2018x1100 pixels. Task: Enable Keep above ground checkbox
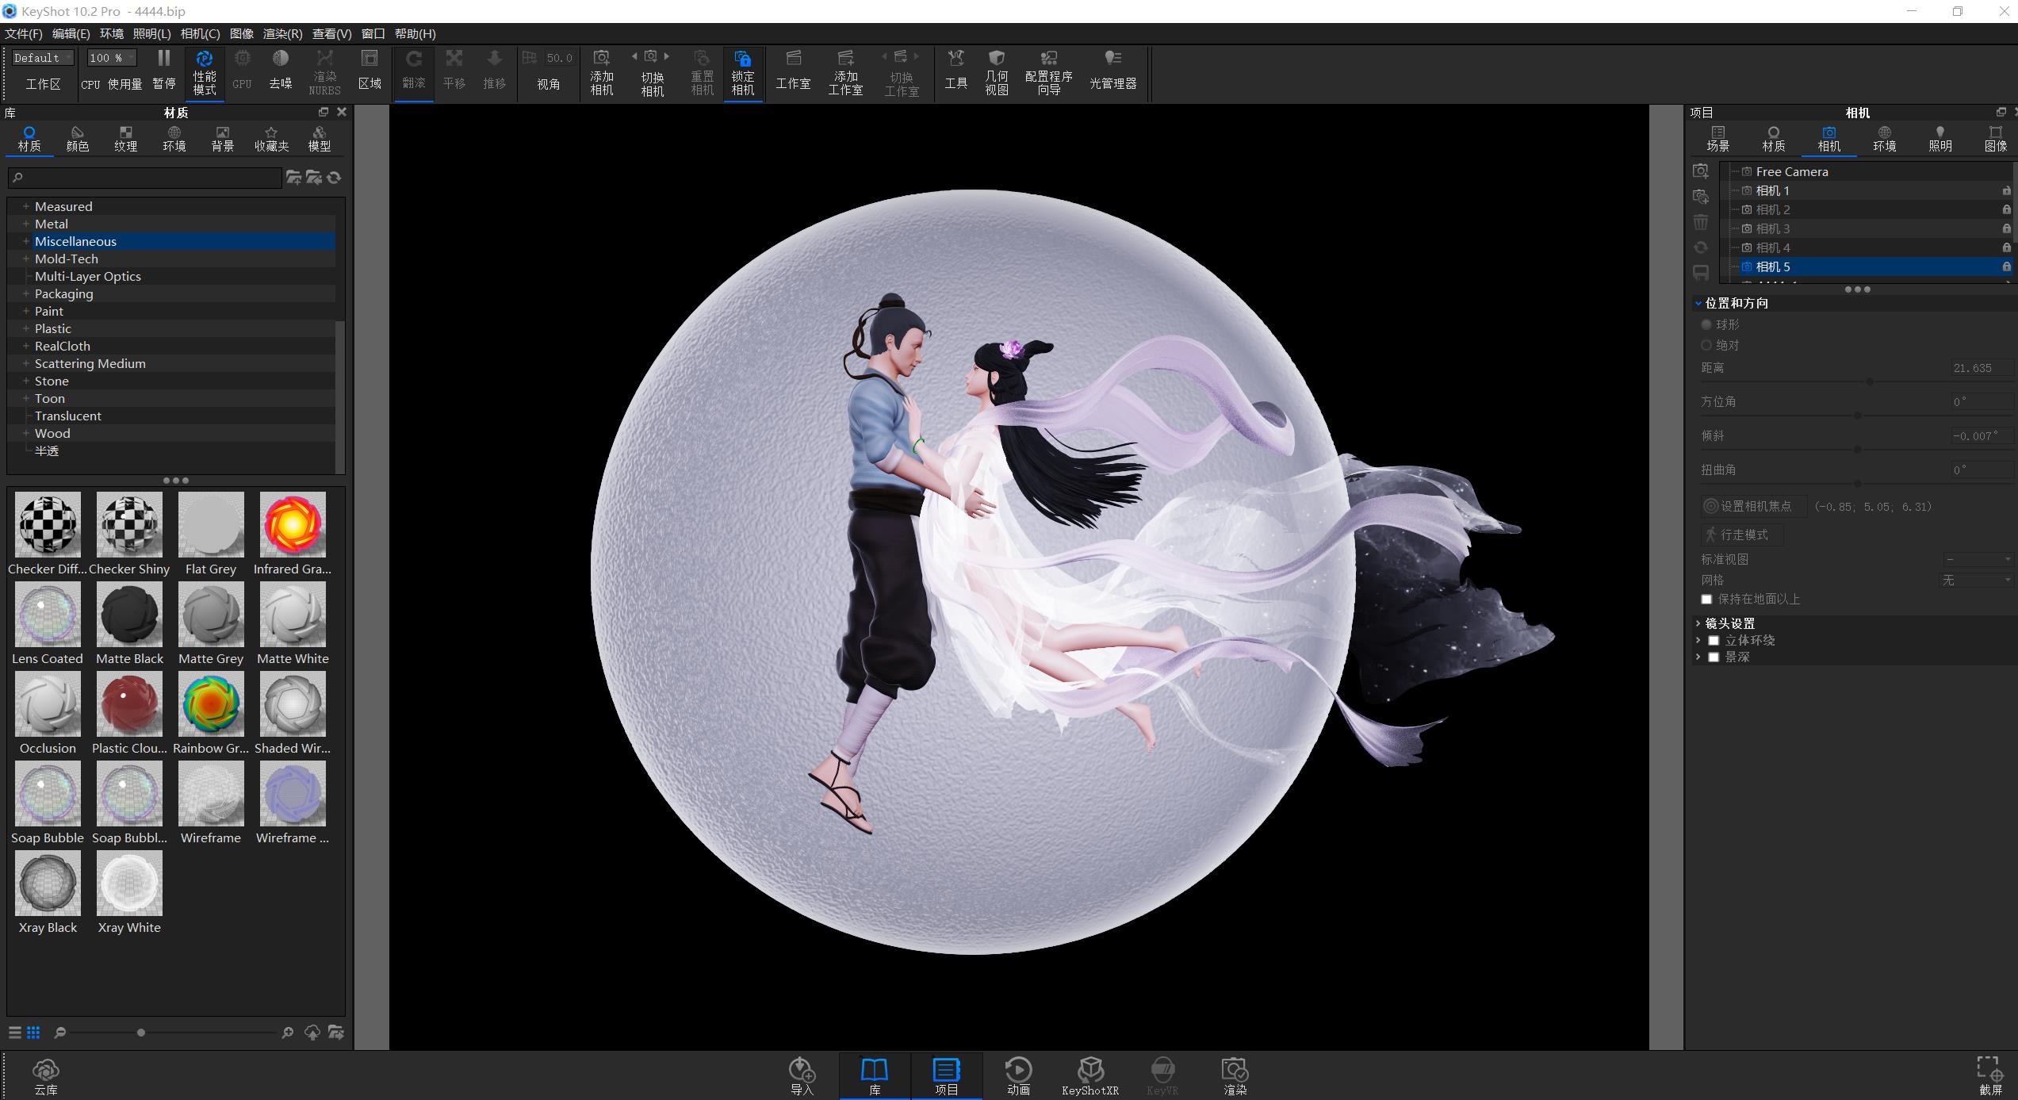1706,600
